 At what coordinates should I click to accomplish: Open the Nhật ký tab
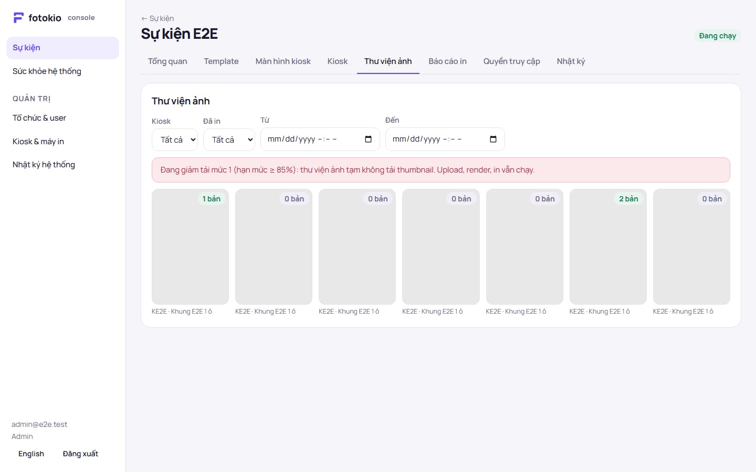571,61
